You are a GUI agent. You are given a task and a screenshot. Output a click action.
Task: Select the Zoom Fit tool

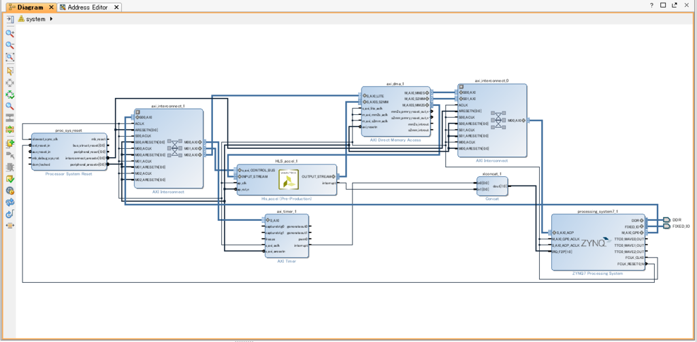10,57
